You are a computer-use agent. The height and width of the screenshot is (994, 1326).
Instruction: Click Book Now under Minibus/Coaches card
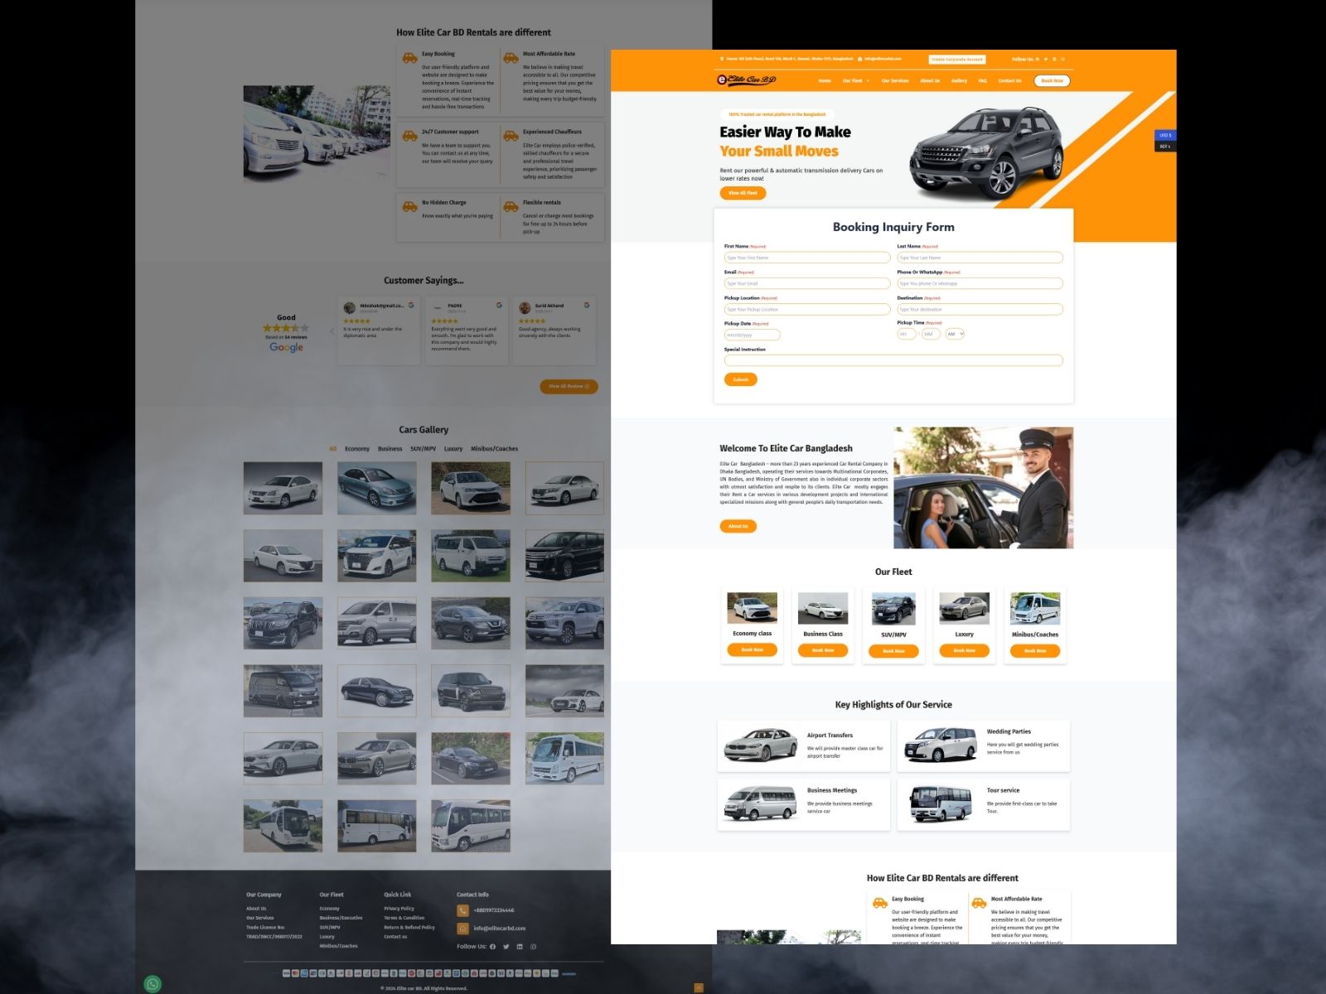1035,651
